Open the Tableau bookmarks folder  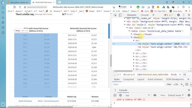(x=125, y=11)
